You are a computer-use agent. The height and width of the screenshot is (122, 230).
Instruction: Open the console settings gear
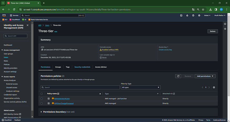(199, 15)
